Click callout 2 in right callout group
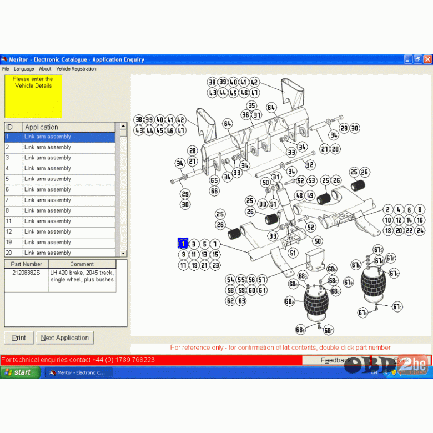433x433 pixels. coord(388,210)
